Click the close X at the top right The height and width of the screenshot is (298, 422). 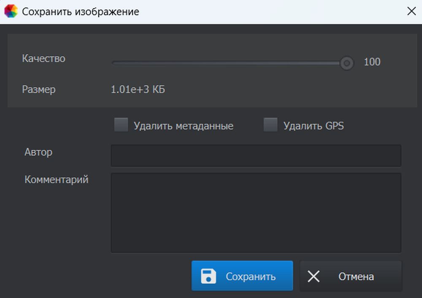(x=411, y=11)
